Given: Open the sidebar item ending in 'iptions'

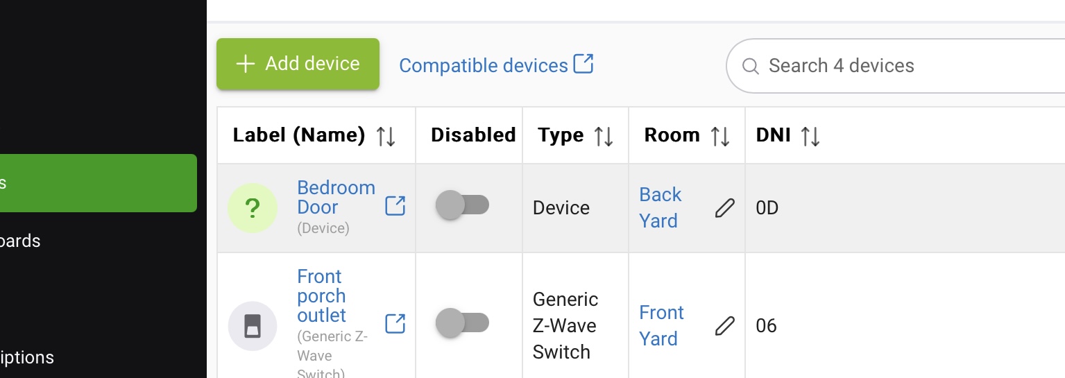Looking at the screenshot, I should point(27,358).
